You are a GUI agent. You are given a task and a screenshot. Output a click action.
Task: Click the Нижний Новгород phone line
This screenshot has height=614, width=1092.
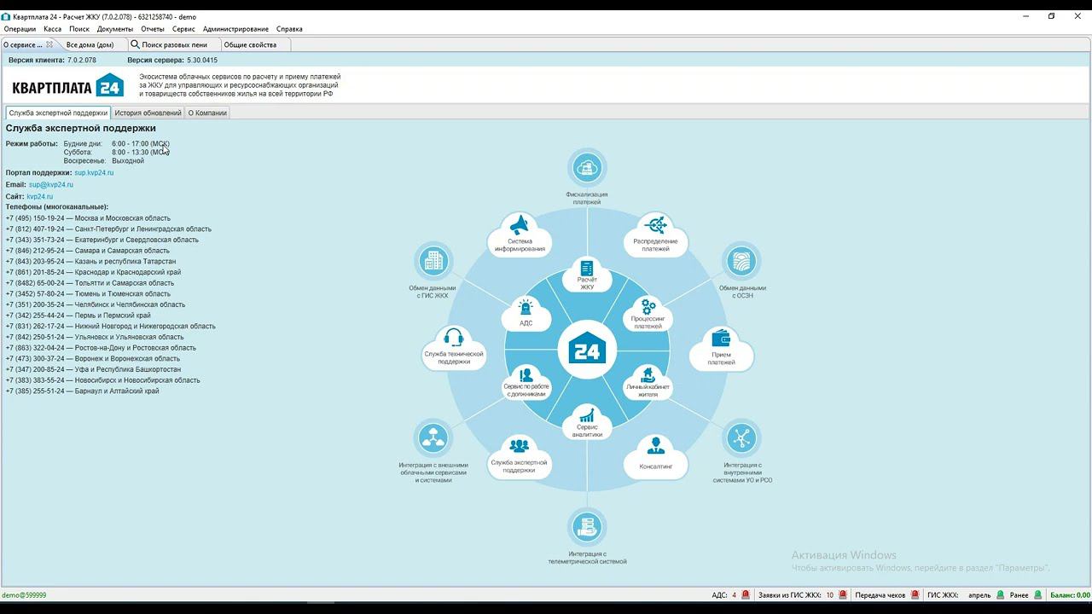[x=110, y=327]
